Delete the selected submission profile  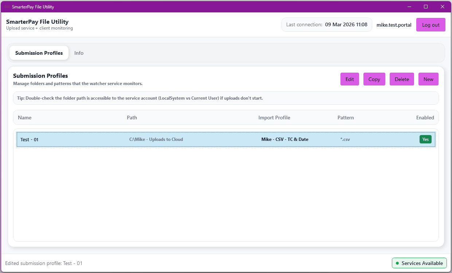pos(402,79)
